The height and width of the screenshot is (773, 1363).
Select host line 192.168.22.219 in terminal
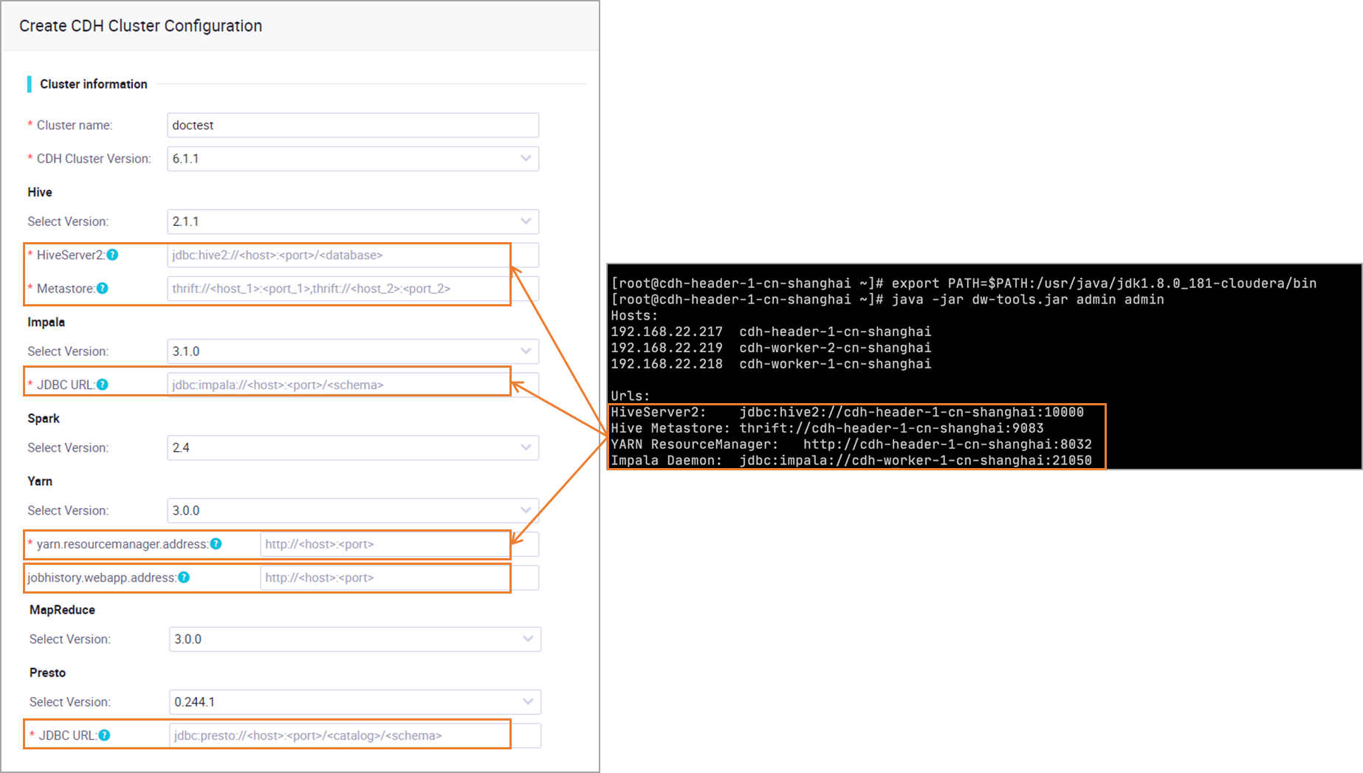(x=771, y=348)
